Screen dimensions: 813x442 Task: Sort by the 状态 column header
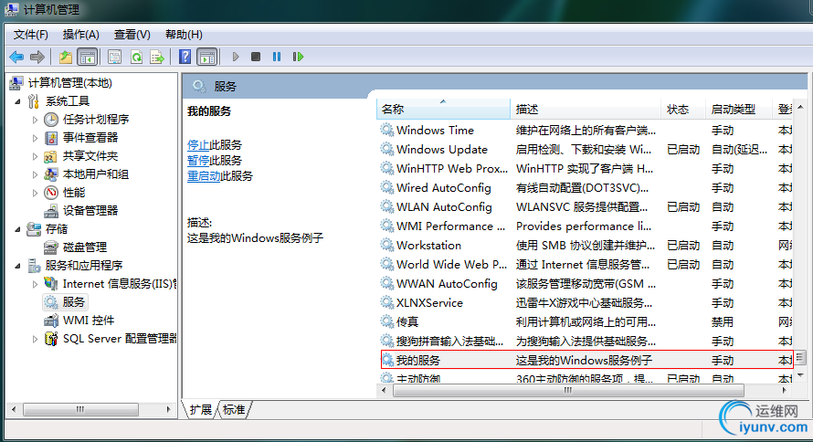[x=683, y=110]
